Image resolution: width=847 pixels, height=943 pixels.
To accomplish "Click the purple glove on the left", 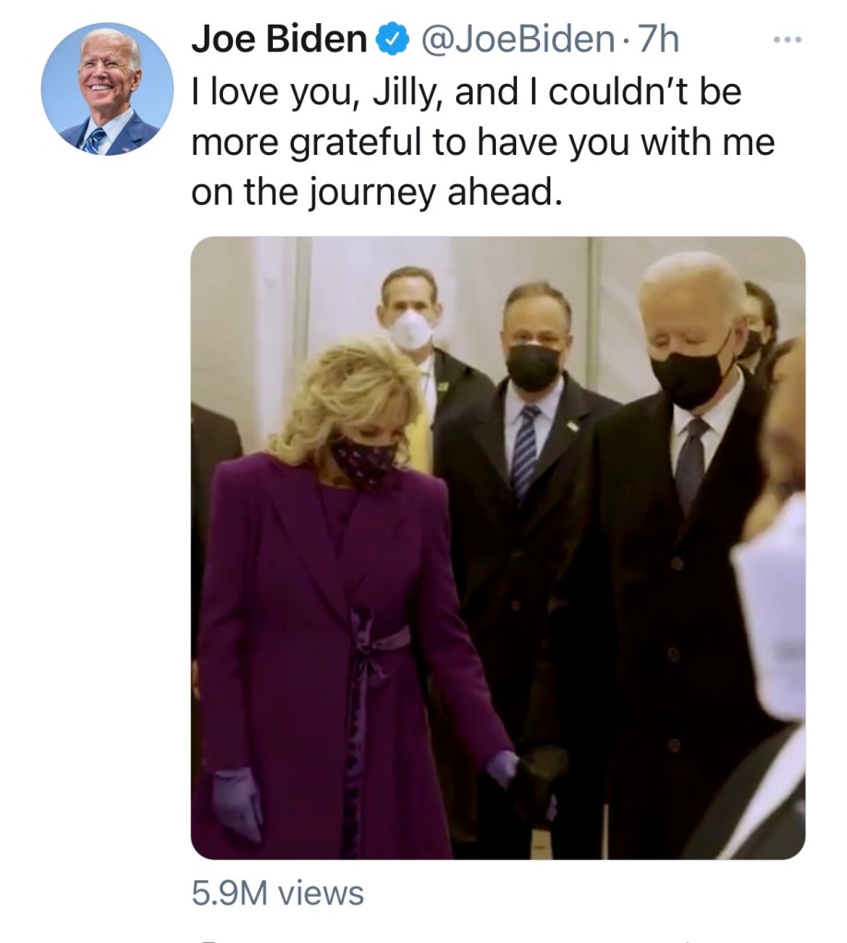I will pos(236,802).
